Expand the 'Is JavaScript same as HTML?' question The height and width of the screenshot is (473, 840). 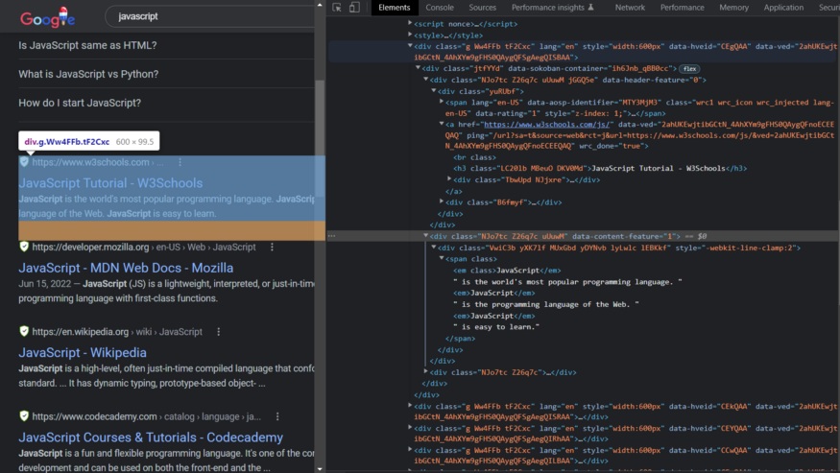[x=87, y=46]
